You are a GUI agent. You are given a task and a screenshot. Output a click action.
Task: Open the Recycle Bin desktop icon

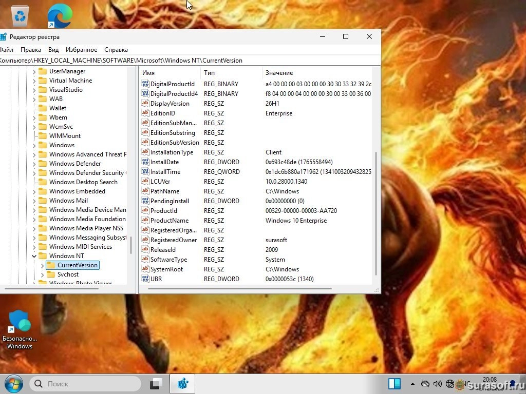pyautogui.click(x=20, y=15)
